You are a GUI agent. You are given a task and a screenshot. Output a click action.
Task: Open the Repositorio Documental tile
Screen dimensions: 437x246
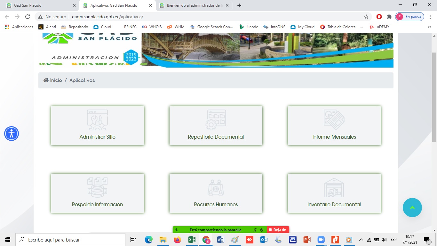pos(216,126)
